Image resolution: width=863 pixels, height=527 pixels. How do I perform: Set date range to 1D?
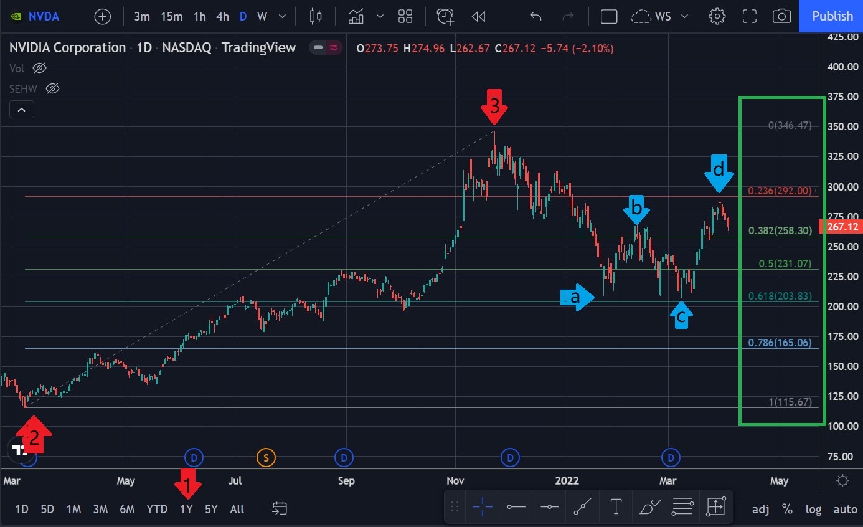22,509
